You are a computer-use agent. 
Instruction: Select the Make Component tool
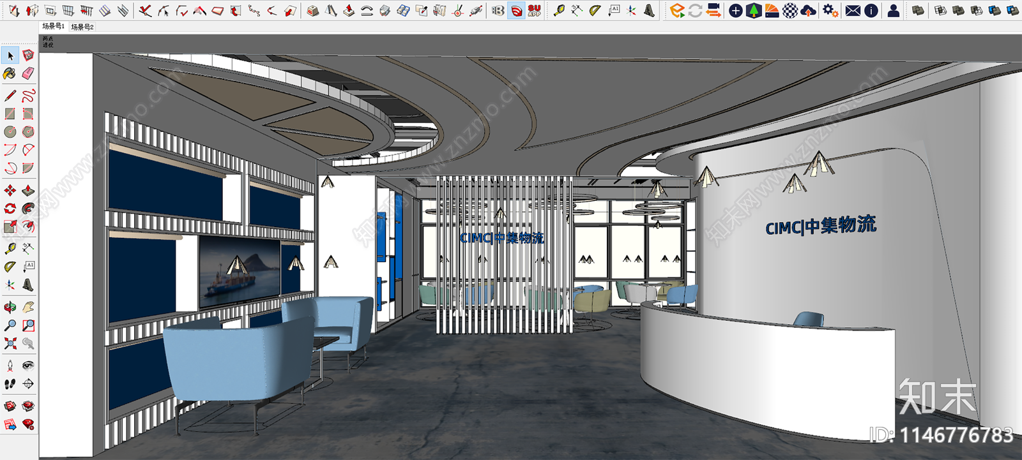[28, 56]
